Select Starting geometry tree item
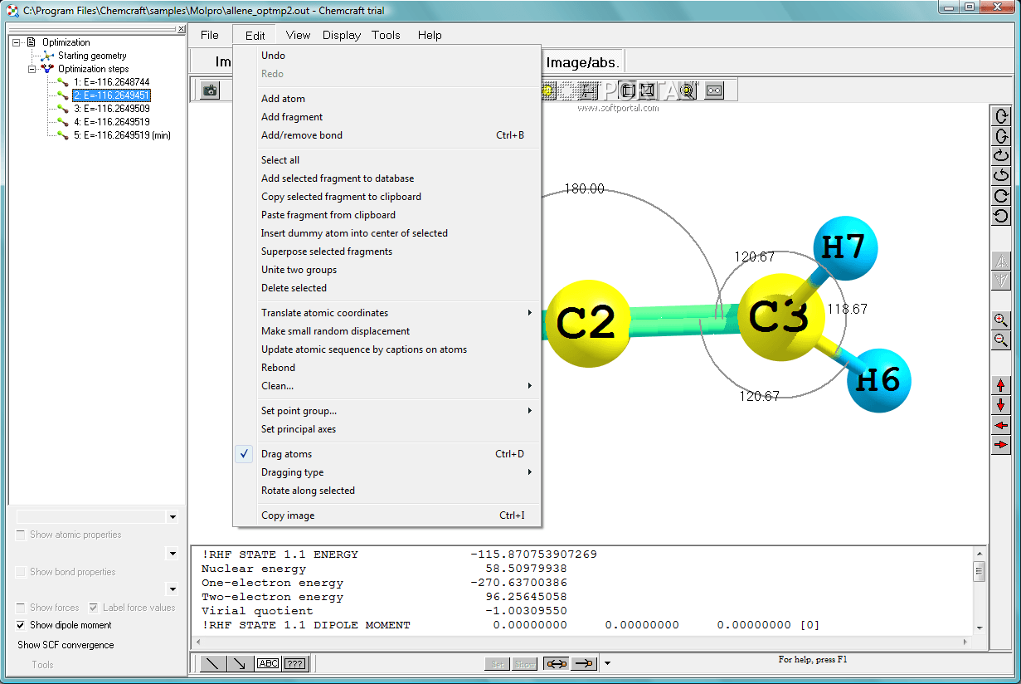This screenshot has height=684, width=1021. (x=92, y=56)
